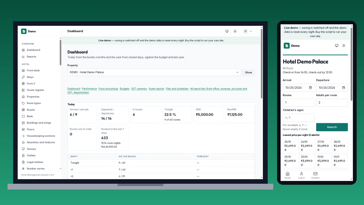The width and height of the screenshot is (364, 205).
Task: Open the user avatar D dropdown
Action: click(x=247, y=31)
